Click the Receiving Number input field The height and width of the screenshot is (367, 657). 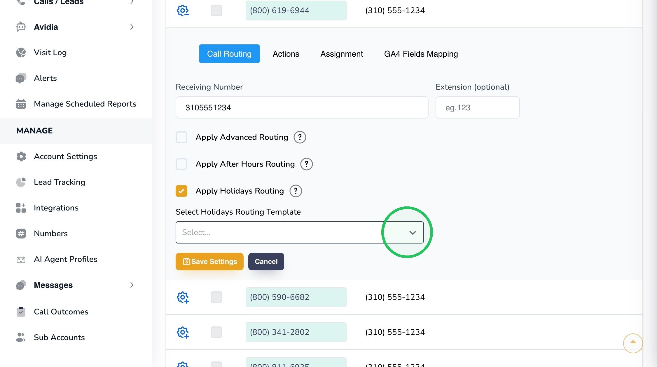click(302, 107)
